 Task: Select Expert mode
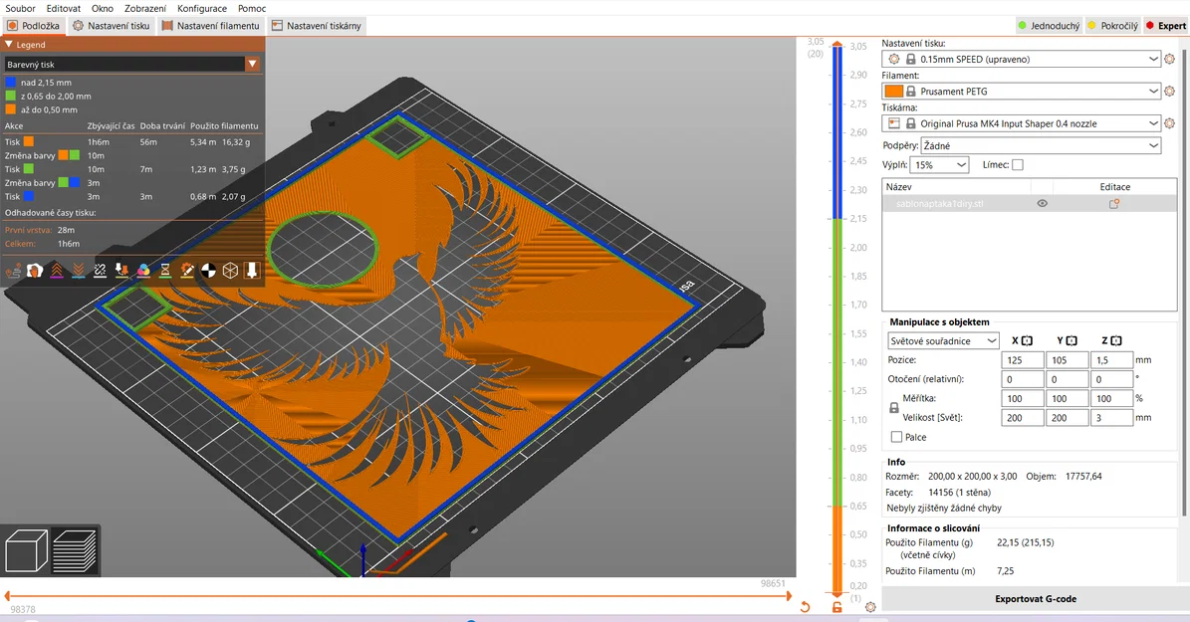point(1166,26)
